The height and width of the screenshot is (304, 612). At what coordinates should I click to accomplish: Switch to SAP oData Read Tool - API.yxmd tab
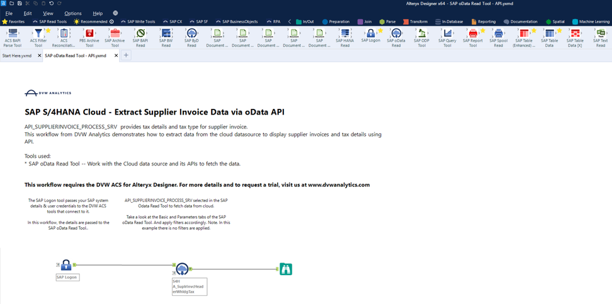(76, 55)
